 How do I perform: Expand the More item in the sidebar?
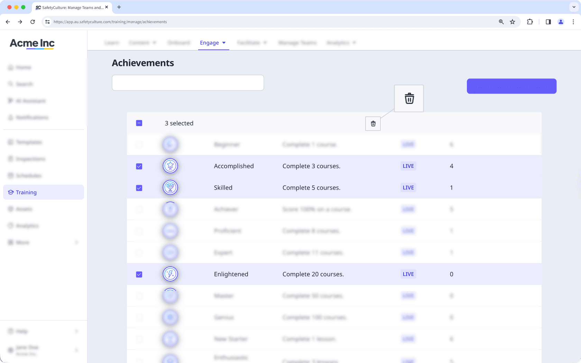pos(22,242)
